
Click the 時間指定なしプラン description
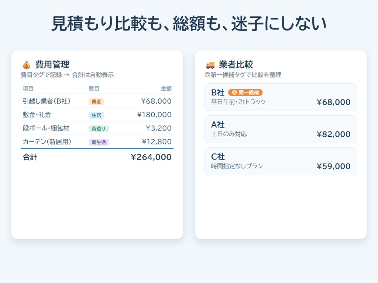pyautogui.click(x=237, y=166)
